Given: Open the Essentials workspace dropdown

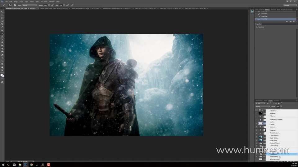Looking at the screenshot, I should pyautogui.click(x=290, y=5).
